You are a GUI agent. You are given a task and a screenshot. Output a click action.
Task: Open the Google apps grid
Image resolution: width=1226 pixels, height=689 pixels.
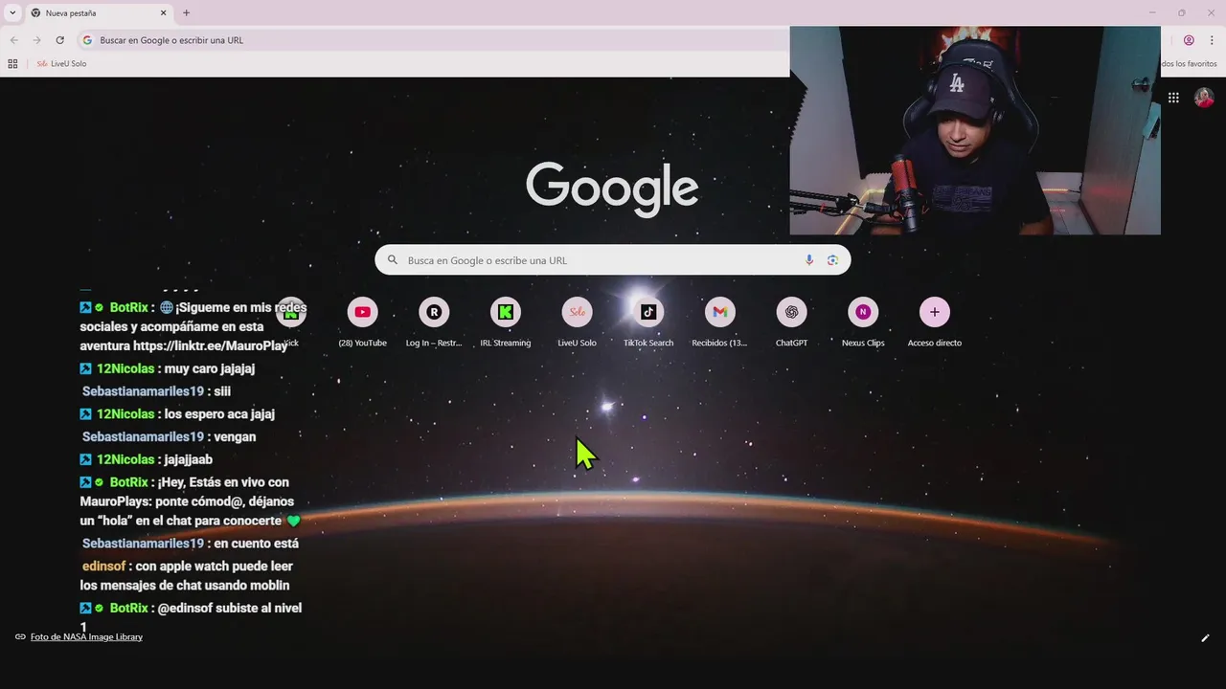click(x=1173, y=98)
